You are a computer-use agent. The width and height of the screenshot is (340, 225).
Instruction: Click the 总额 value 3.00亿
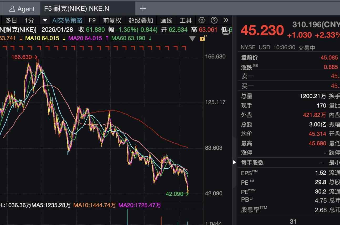[x=318, y=124]
